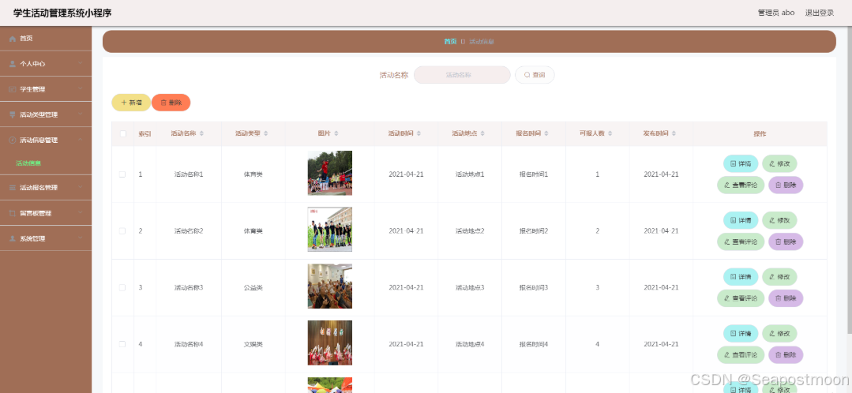Click 查看评论 for 活动名称4
852x393 pixels.
[x=741, y=355]
